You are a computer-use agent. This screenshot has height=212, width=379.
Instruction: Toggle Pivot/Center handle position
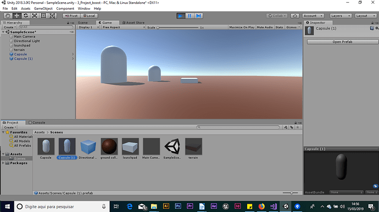71,16
